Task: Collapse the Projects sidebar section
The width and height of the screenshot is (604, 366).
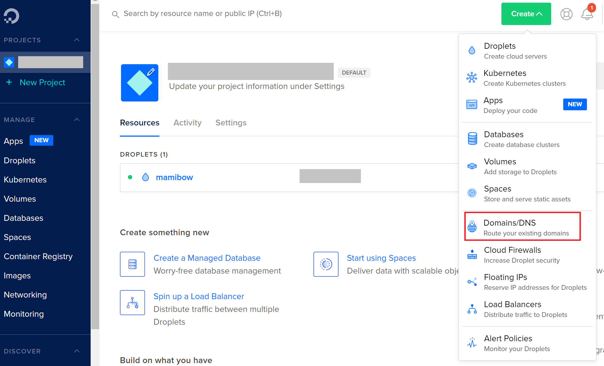Action: pos(77,40)
